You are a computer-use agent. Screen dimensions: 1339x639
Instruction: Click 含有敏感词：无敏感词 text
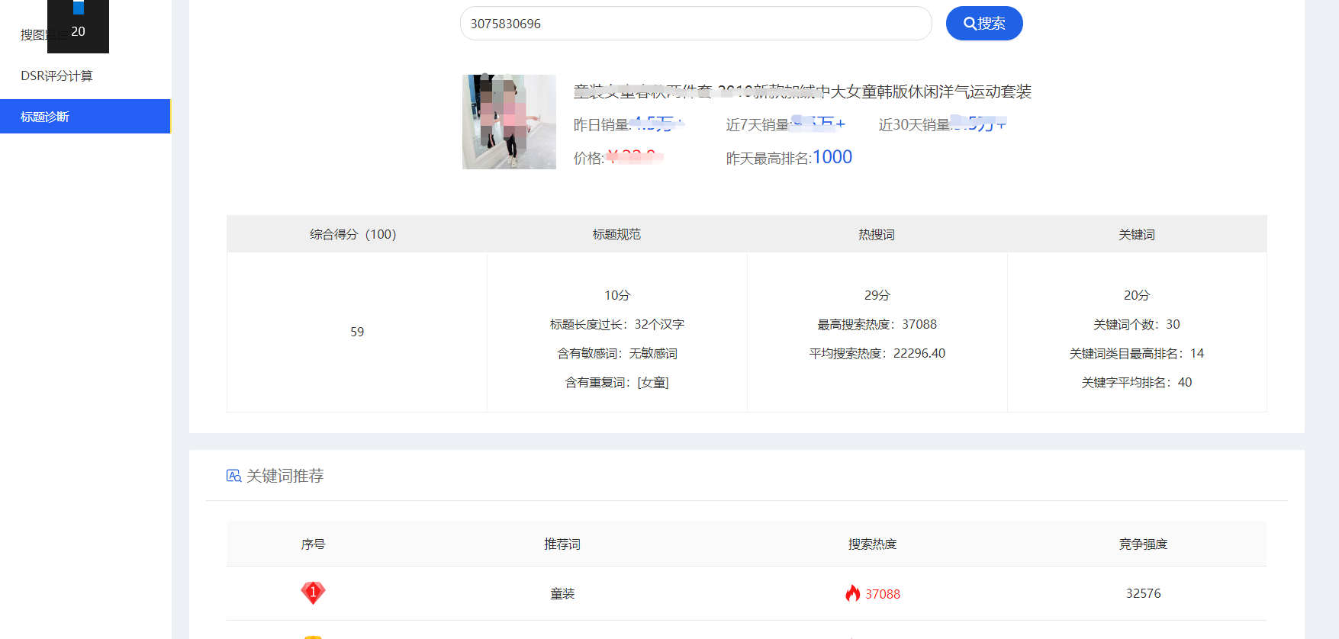617,353
